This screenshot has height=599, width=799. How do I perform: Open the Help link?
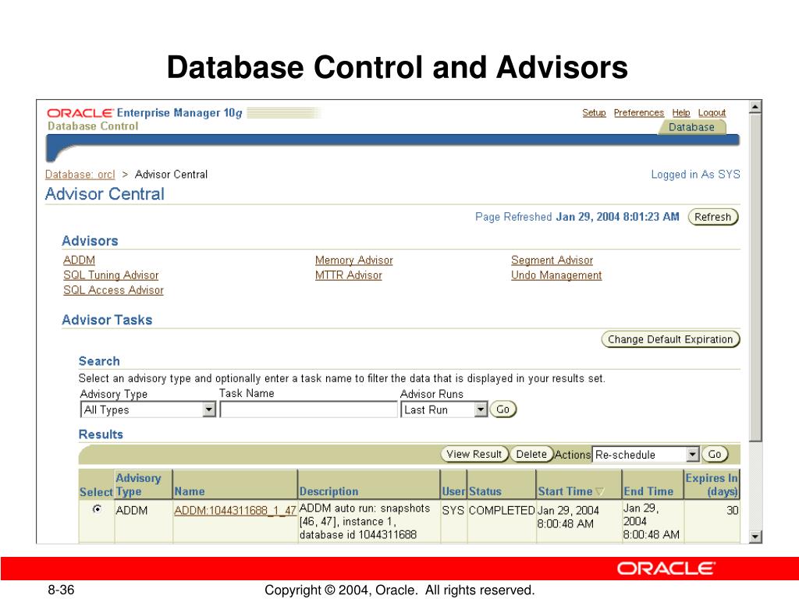pyautogui.click(x=680, y=112)
